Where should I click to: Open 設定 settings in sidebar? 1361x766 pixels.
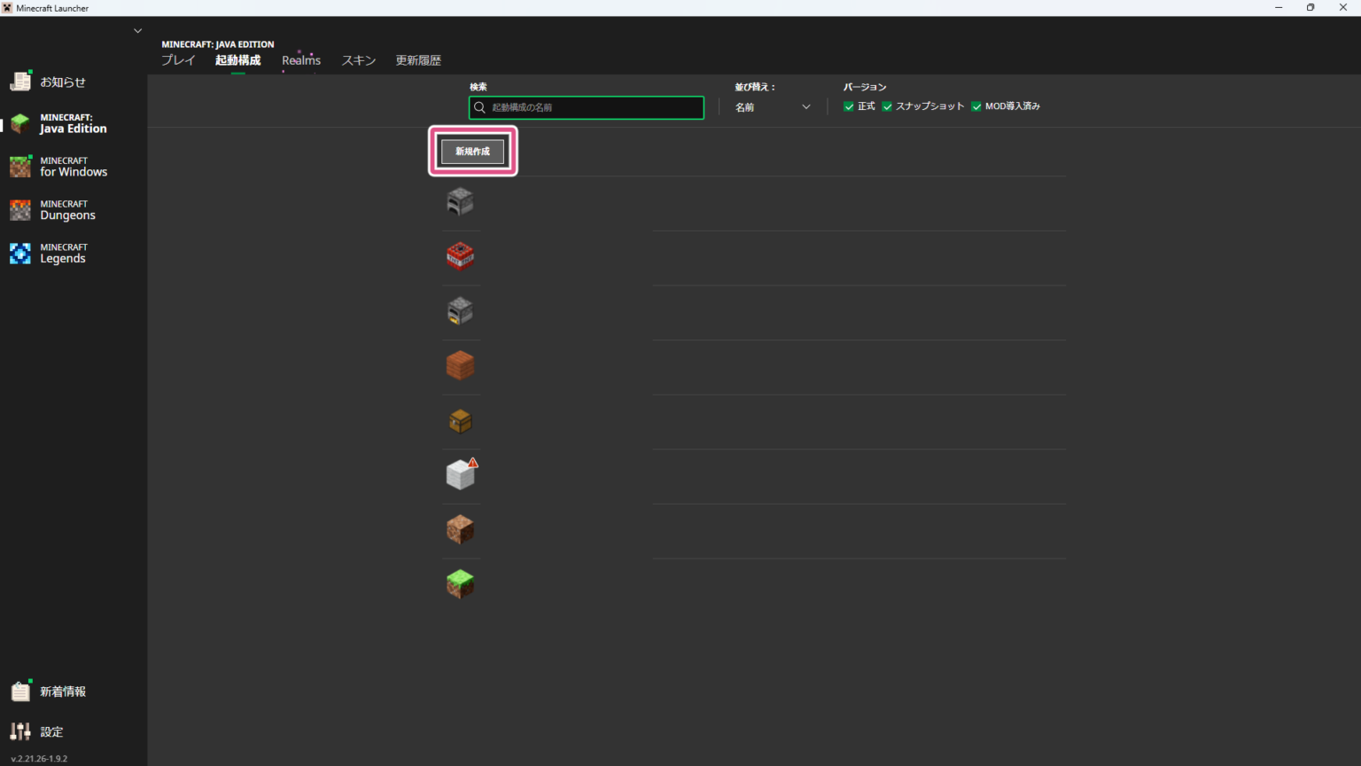(51, 732)
